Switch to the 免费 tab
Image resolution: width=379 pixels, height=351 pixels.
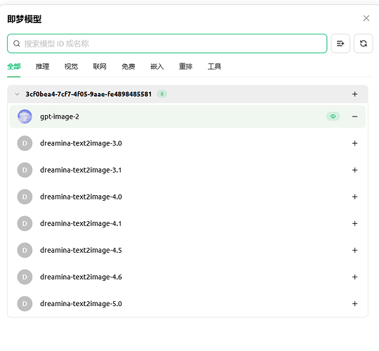(x=128, y=66)
